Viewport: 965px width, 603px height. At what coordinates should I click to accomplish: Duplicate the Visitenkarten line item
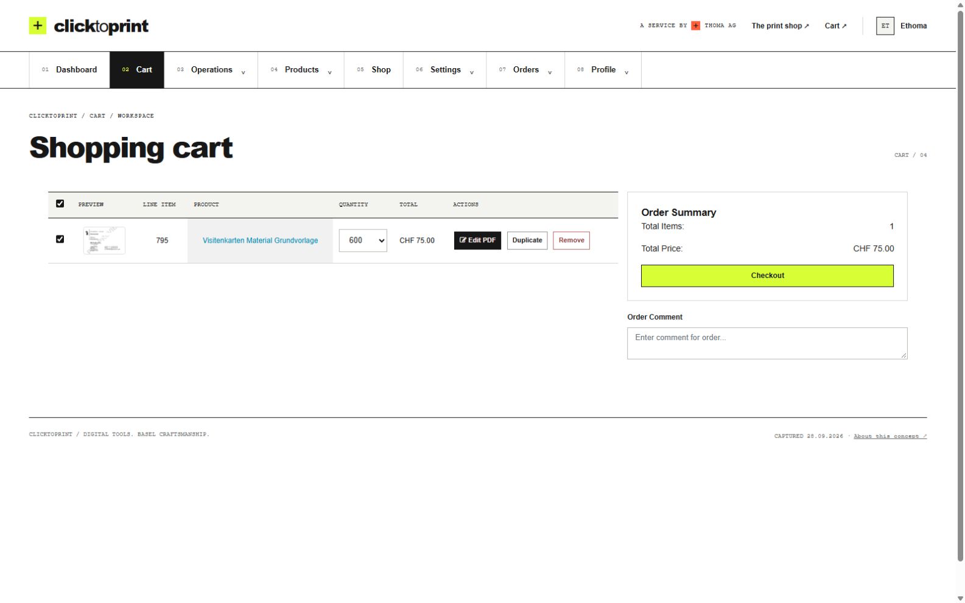(x=527, y=240)
